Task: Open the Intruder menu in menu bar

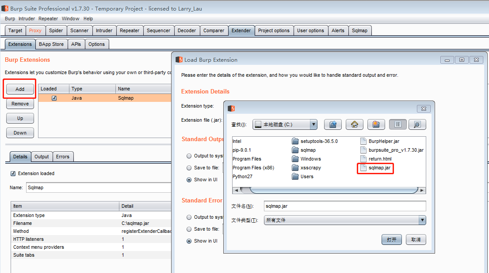Action: pos(27,19)
